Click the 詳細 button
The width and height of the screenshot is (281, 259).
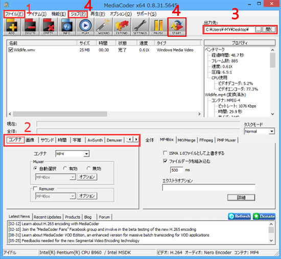[241, 198]
